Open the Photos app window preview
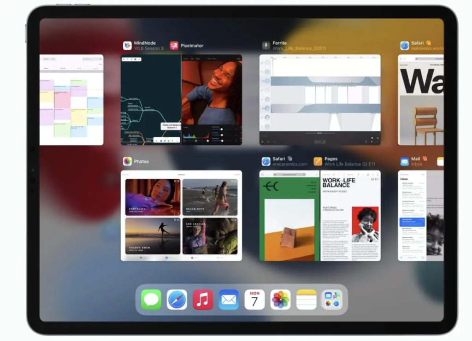The width and height of the screenshot is (472, 341). [181, 215]
